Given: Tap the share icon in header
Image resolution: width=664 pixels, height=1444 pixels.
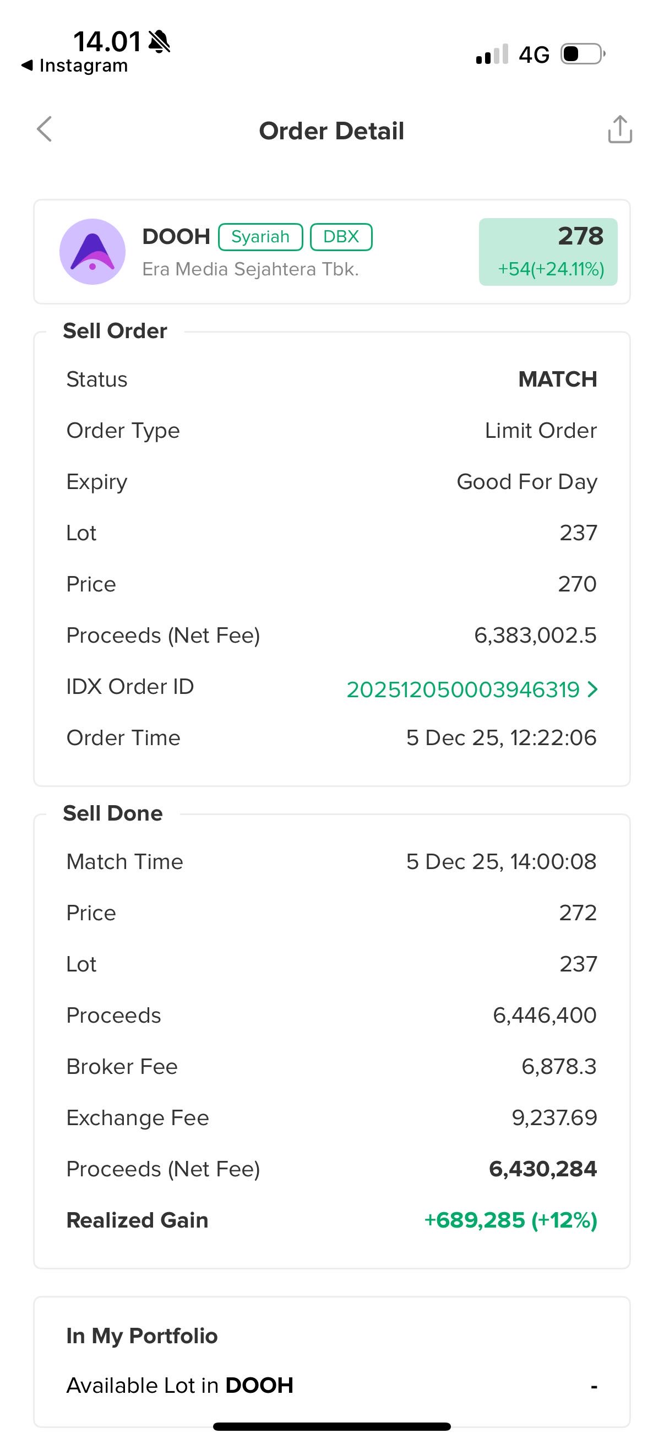Looking at the screenshot, I should (x=620, y=129).
